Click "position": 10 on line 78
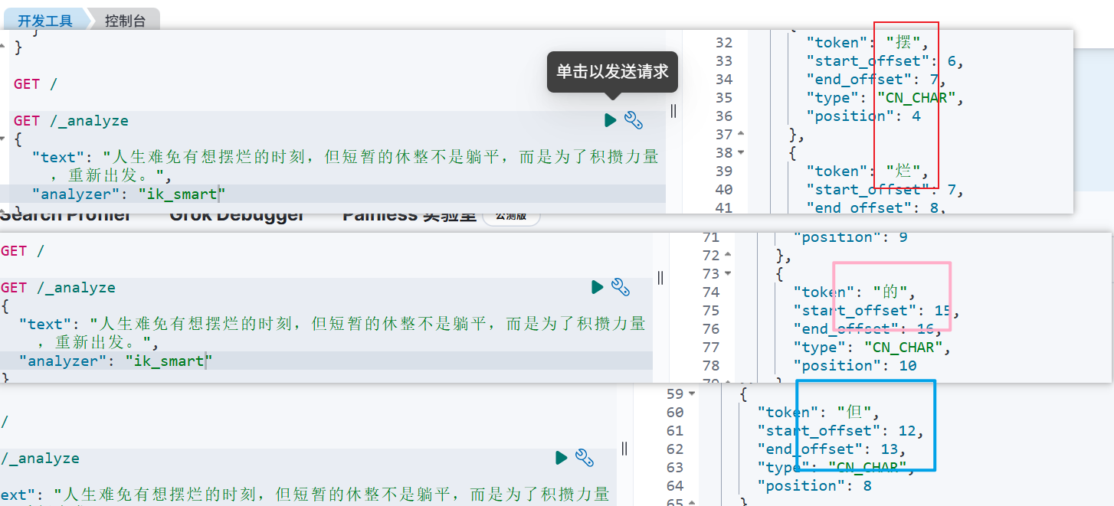1114x506 pixels. [855, 365]
